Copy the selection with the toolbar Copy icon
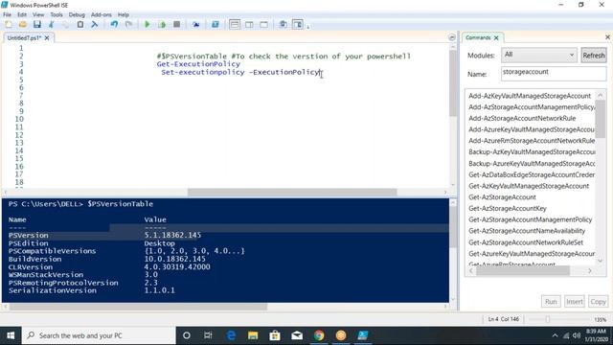613x345 pixels. click(66, 25)
